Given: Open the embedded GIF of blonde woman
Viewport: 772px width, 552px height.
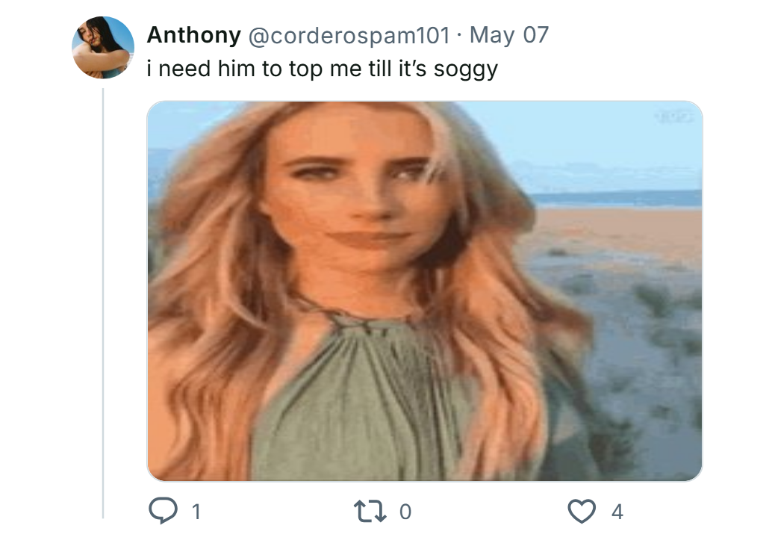Looking at the screenshot, I should tap(424, 291).
